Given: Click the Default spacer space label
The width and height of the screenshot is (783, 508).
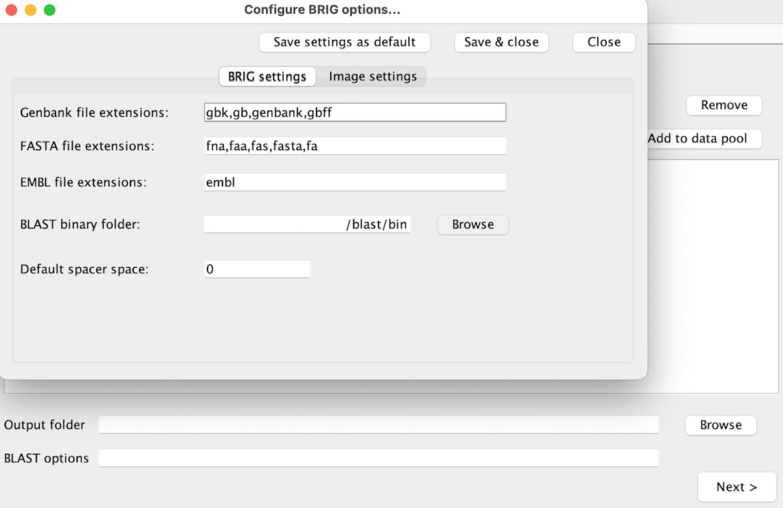Looking at the screenshot, I should tap(85, 269).
